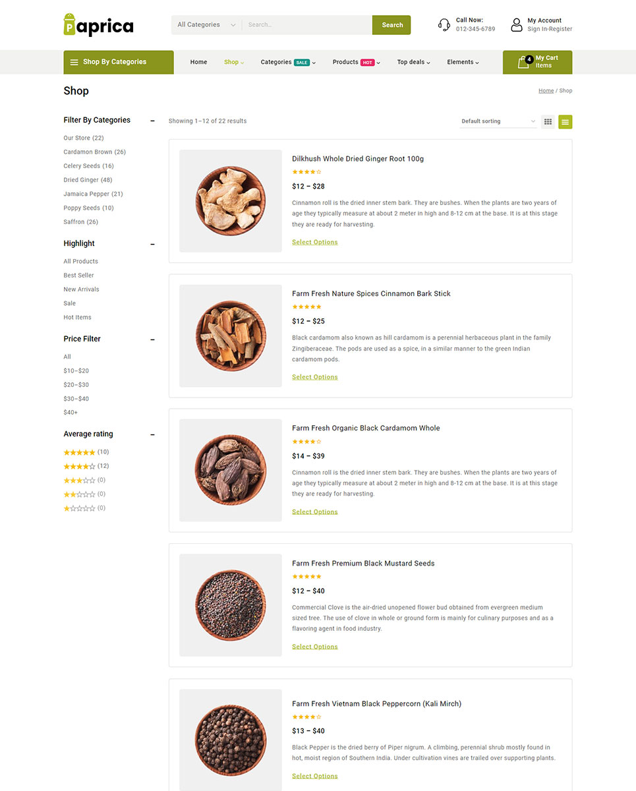This screenshot has width=636, height=791.
Task: Switch to grid view layout
Action: [x=548, y=121]
